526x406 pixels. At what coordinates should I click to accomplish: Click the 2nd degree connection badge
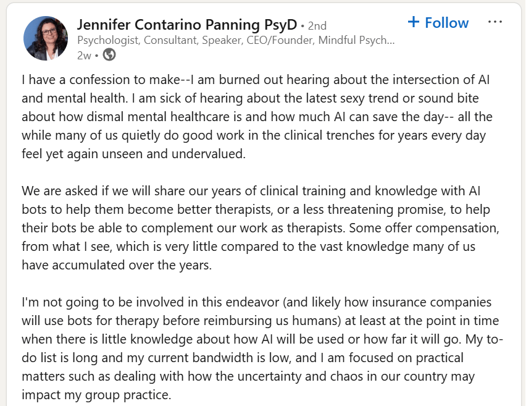(x=317, y=25)
